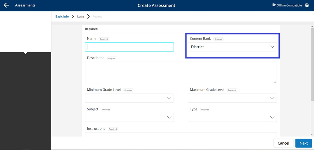Image resolution: width=314 pixels, height=150 pixels.
Task: Click the scrollbar down arrow
Action: pos(312,135)
